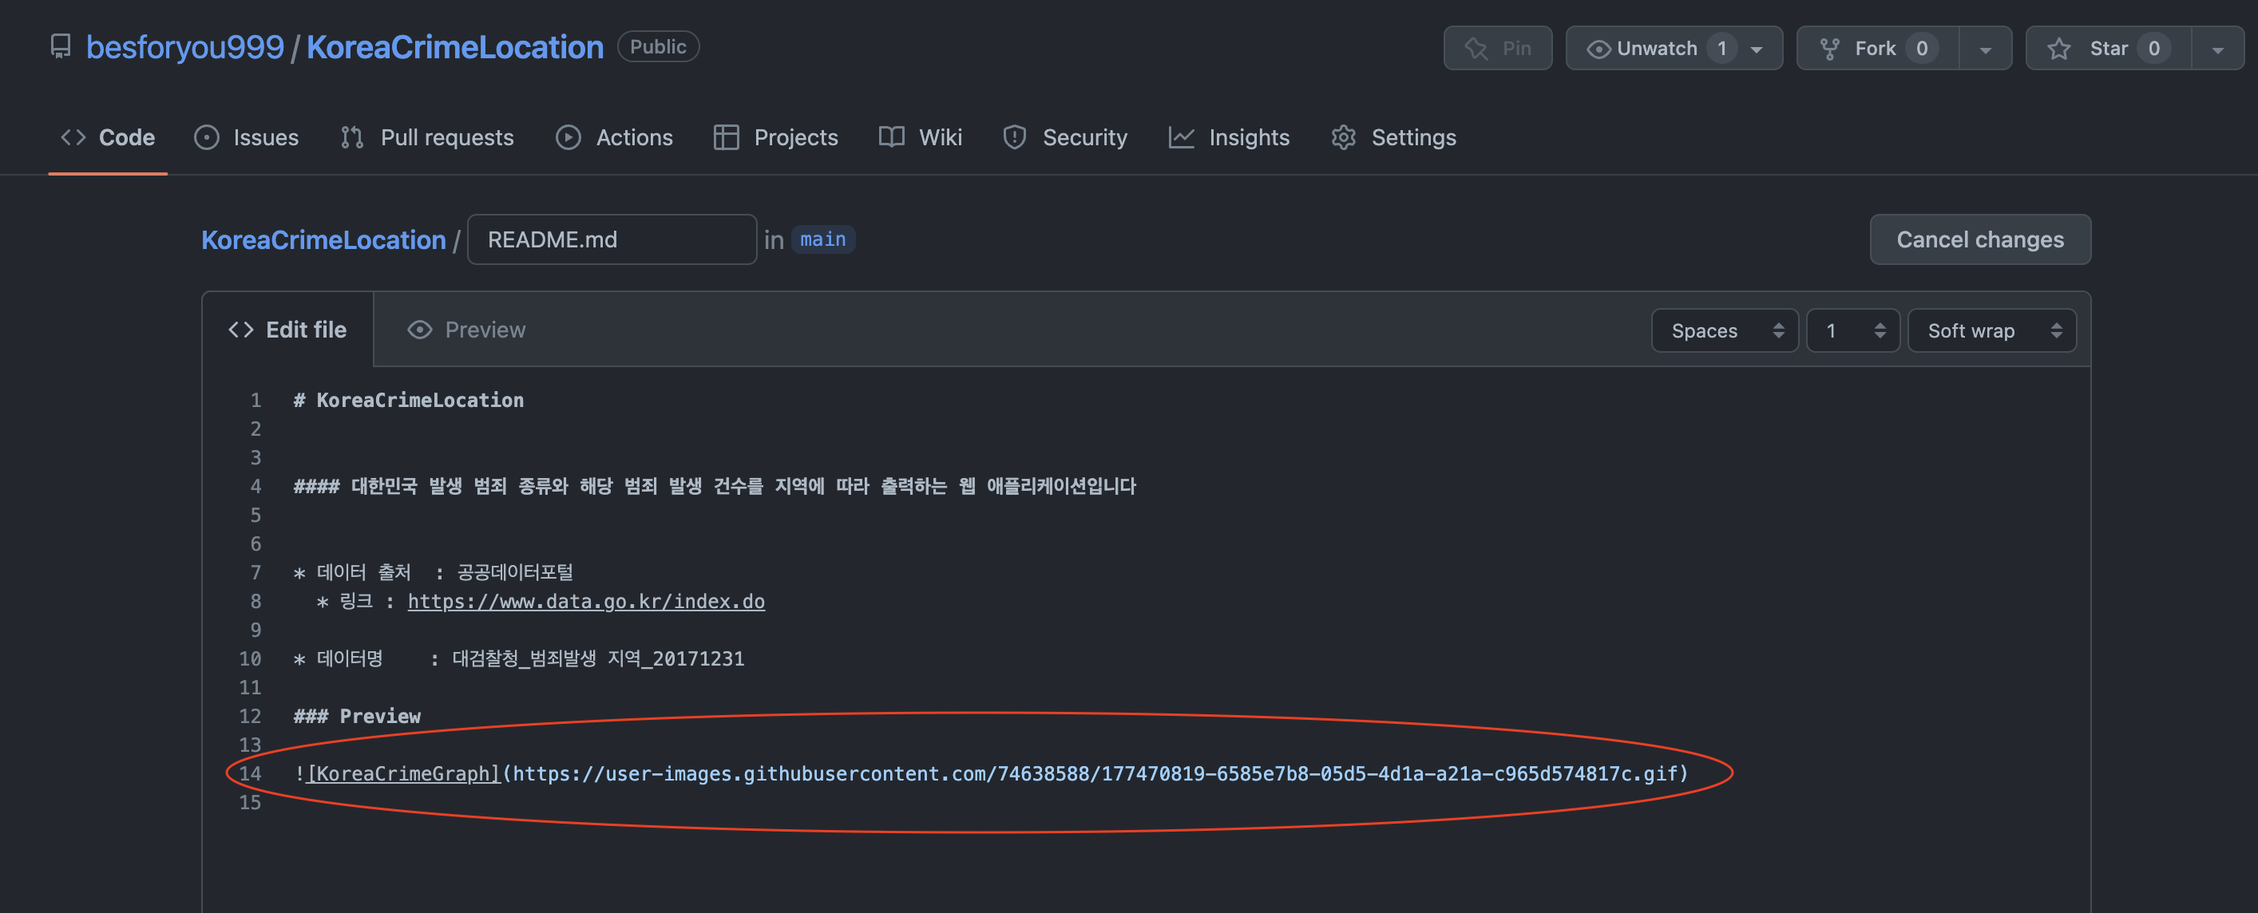
Task: Click the Settings gear icon
Action: [x=1344, y=137]
